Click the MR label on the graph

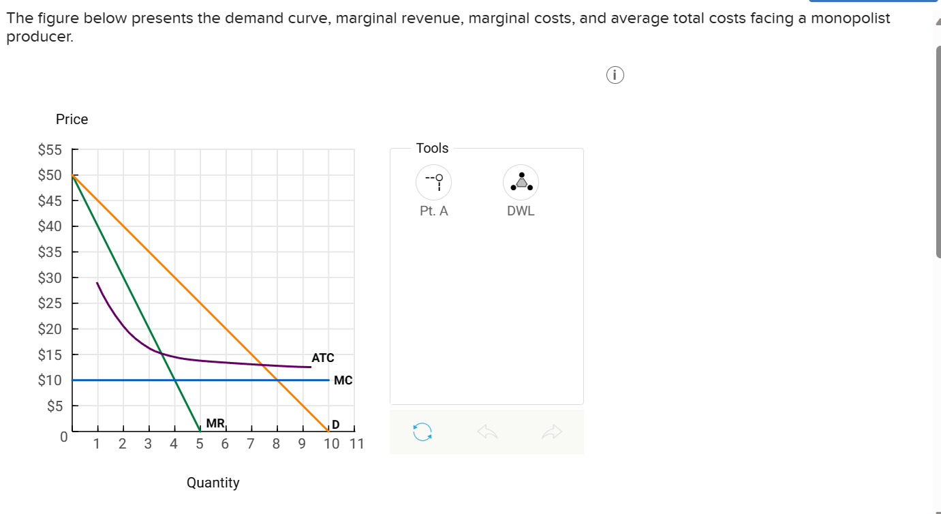214,424
